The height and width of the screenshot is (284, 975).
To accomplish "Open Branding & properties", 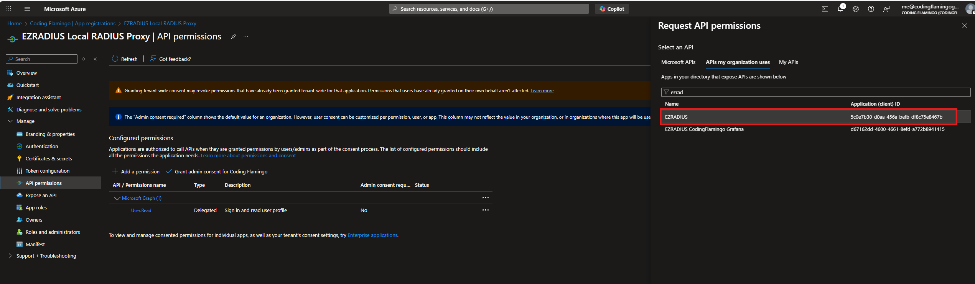I will tap(50, 134).
